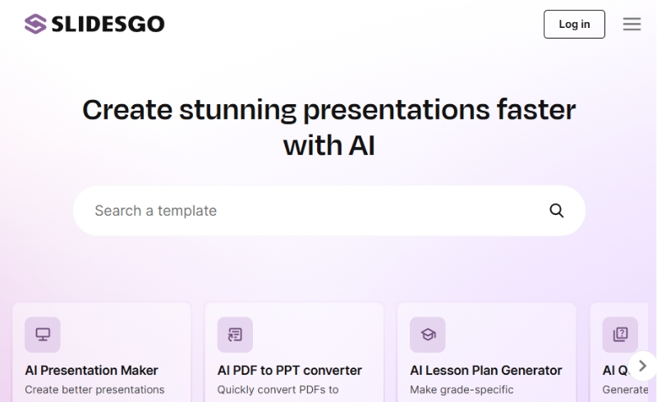The image size is (657, 402).
Task: Select the 'Make grade-specific' description text
Action: (462, 390)
